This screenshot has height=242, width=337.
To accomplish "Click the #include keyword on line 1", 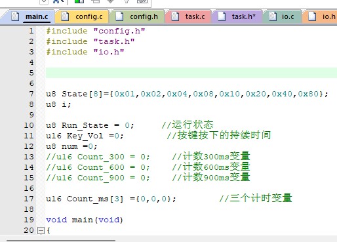I will tap(67, 31).
